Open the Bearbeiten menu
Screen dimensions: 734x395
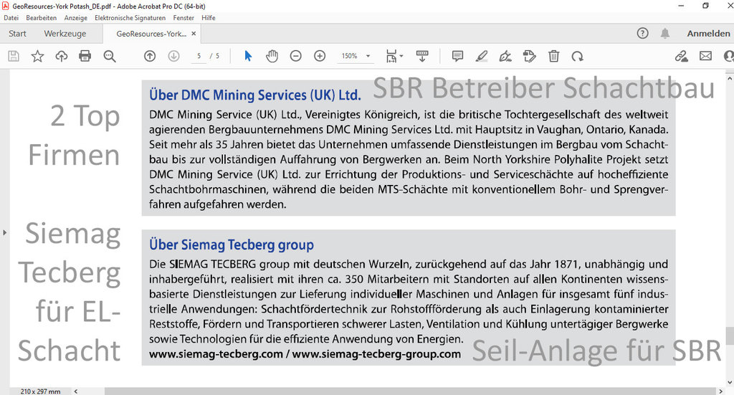[x=41, y=17]
